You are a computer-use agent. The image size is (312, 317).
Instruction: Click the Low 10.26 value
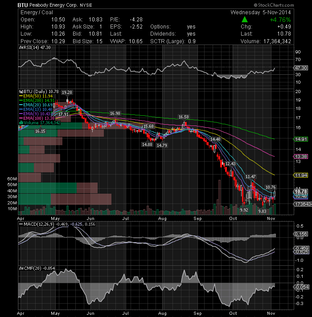coord(58,34)
